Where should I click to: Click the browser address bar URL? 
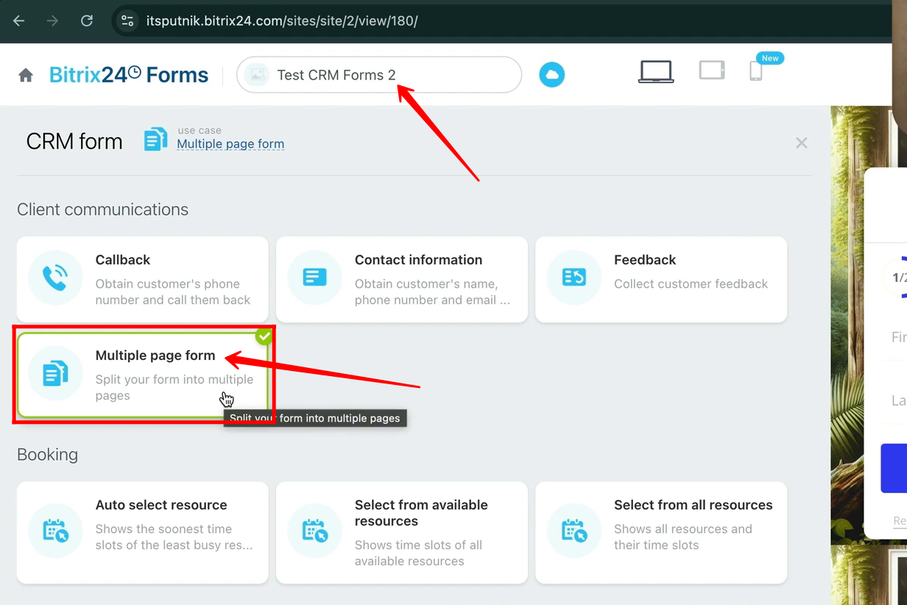click(282, 21)
